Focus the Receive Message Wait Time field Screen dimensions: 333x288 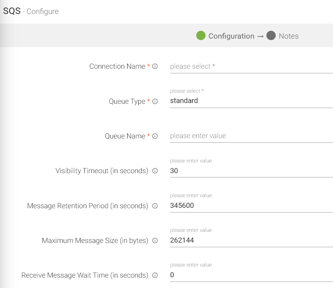click(251, 275)
